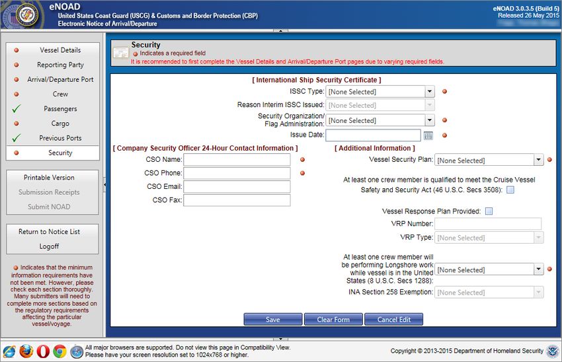The width and height of the screenshot is (562, 362).
Task: Go to Cargo section
Action: pyautogui.click(x=53, y=124)
